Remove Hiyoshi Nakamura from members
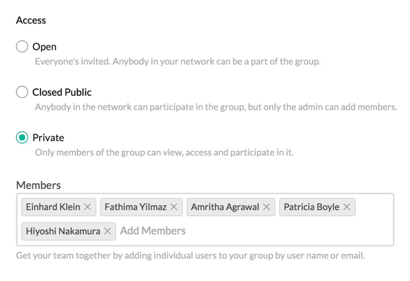Viewport: 410px width, 281px height. tap(108, 231)
